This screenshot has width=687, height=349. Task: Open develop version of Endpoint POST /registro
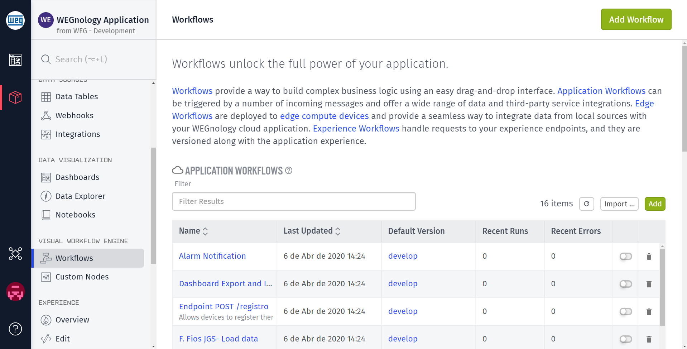tap(403, 311)
